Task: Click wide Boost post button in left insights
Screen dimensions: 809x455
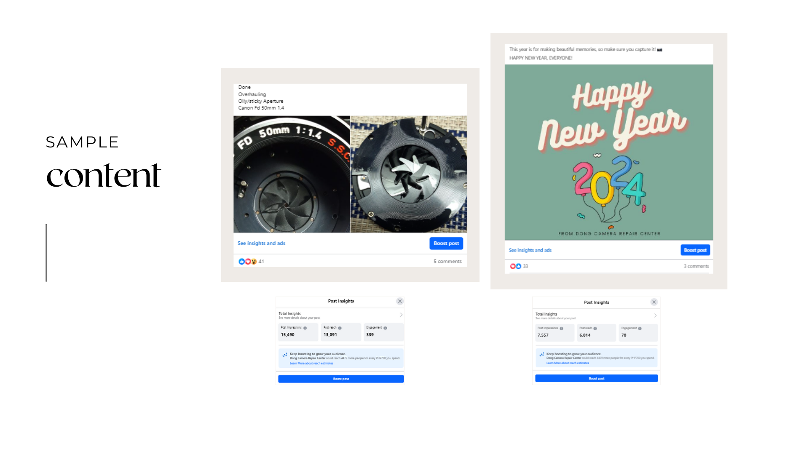Action: (x=341, y=379)
